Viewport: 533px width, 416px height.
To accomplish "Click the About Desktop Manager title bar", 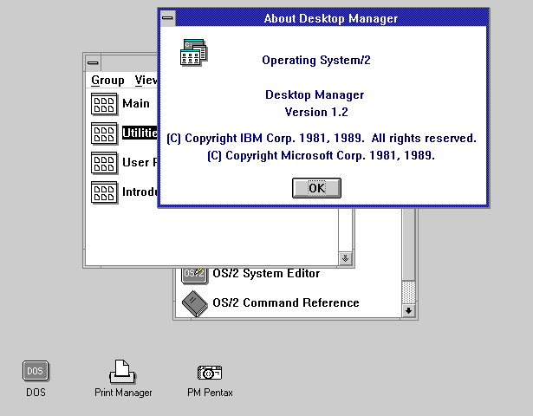I will [329, 17].
